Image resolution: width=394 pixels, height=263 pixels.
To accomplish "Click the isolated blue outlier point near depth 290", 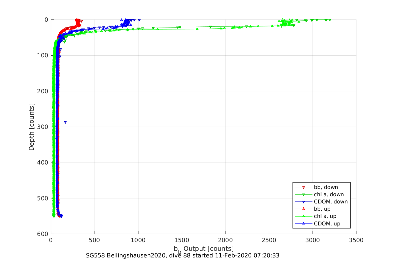I will (x=65, y=122).
